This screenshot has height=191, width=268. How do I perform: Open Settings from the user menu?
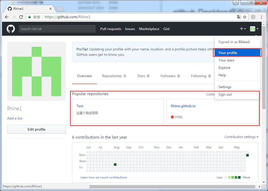tap(237, 87)
